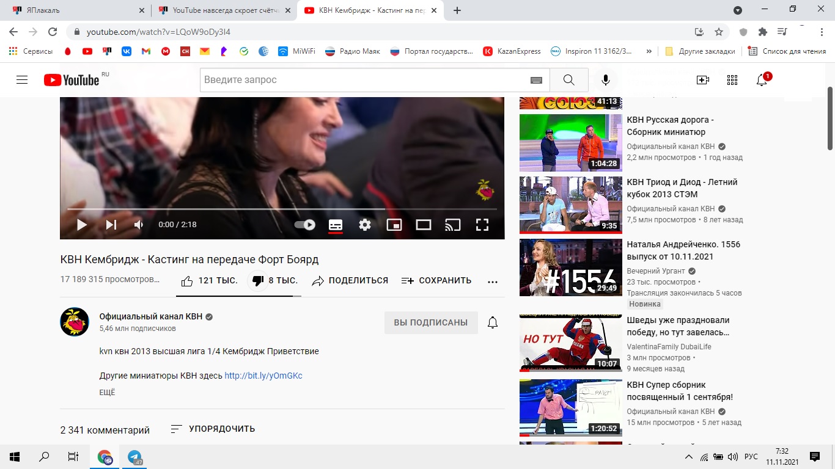
Task: Open the Chrome three-dot menu
Action: (822, 32)
